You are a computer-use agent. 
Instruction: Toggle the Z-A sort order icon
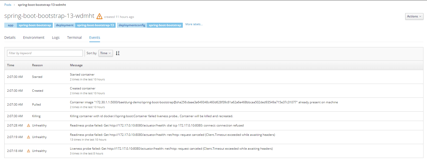[x=118, y=53]
